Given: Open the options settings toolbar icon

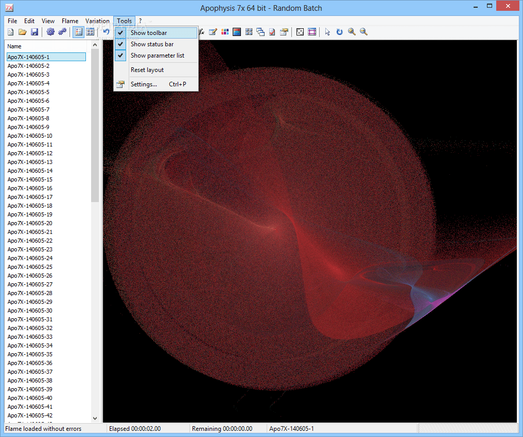Looking at the screenshot, I should (x=284, y=32).
